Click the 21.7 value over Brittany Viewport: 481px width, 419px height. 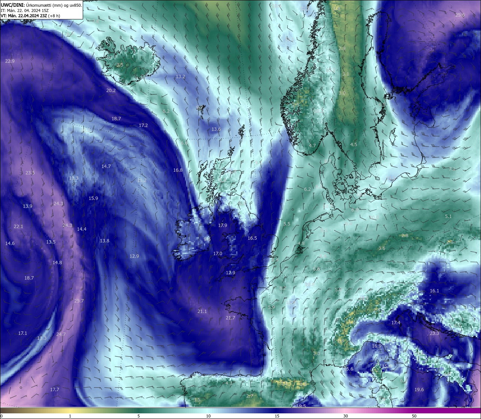230,318
